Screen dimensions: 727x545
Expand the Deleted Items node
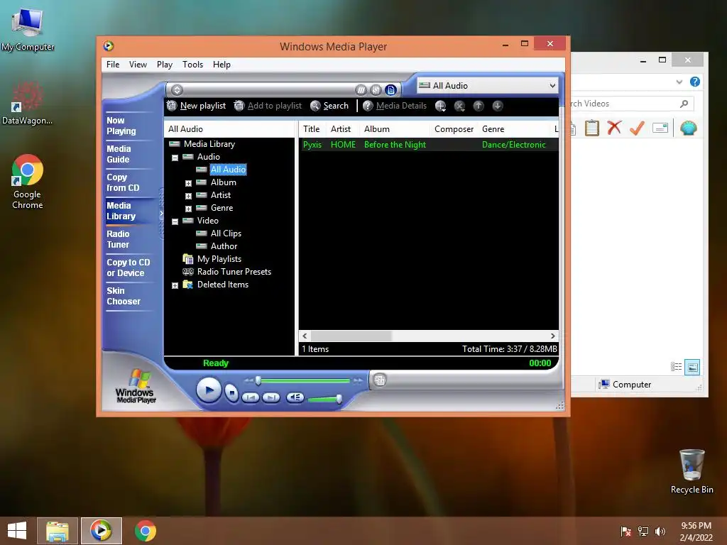[x=175, y=285]
